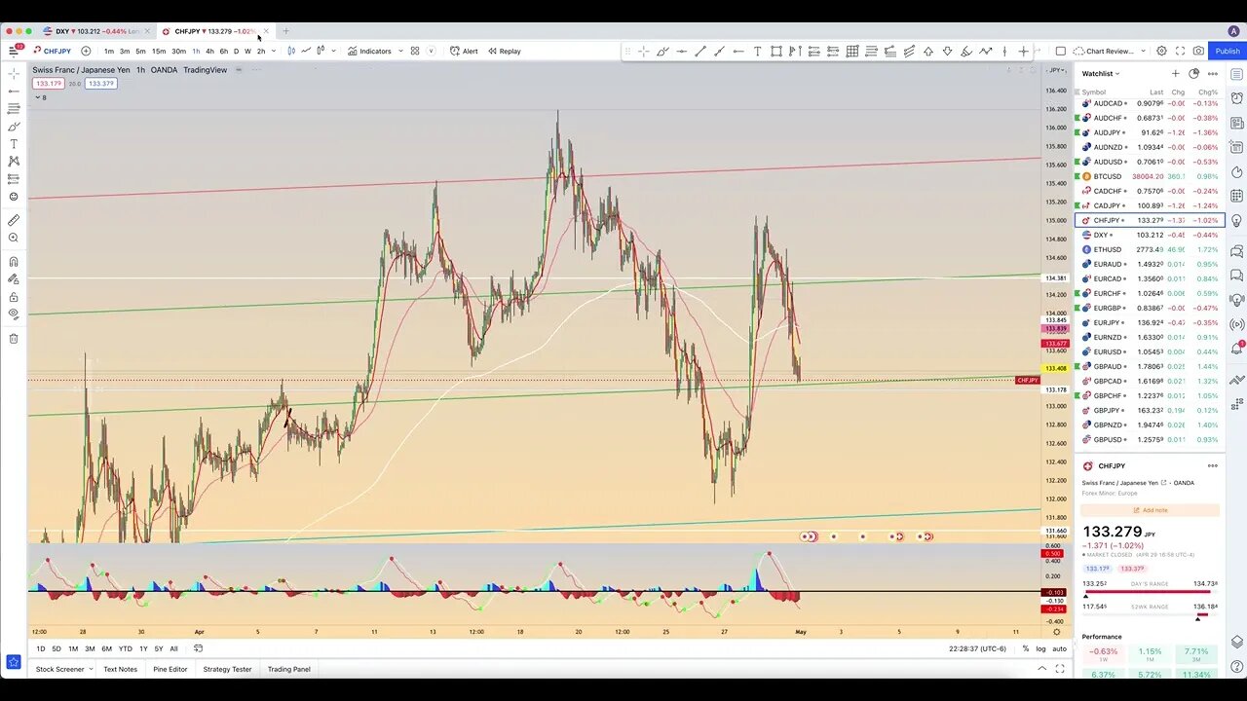Screen dimensions: 1247x701
Task: Select text tool in left sidebar
Action: 14,143
